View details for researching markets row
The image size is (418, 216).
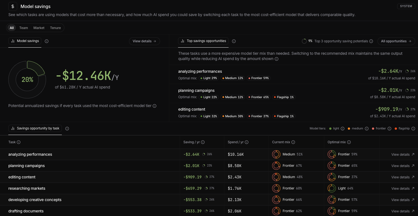(403, 189)
